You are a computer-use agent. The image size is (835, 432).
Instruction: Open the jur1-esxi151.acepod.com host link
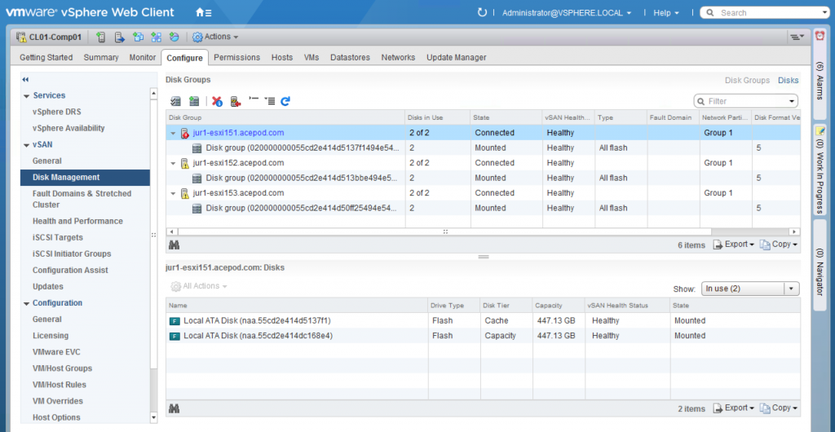pyautogui.click(x=239, y=133)
